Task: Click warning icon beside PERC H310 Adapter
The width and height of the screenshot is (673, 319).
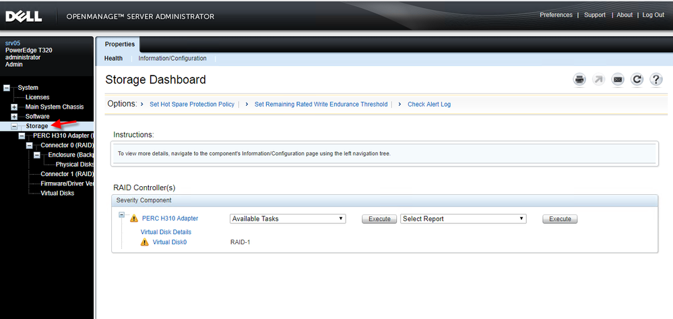Action: tap(134, 219)
